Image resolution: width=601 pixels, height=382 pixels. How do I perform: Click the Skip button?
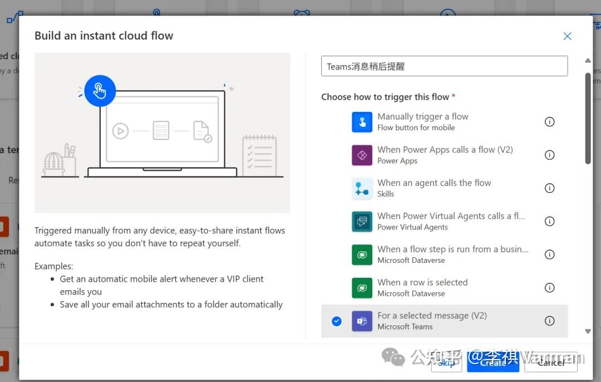click(x=446, y=362)
